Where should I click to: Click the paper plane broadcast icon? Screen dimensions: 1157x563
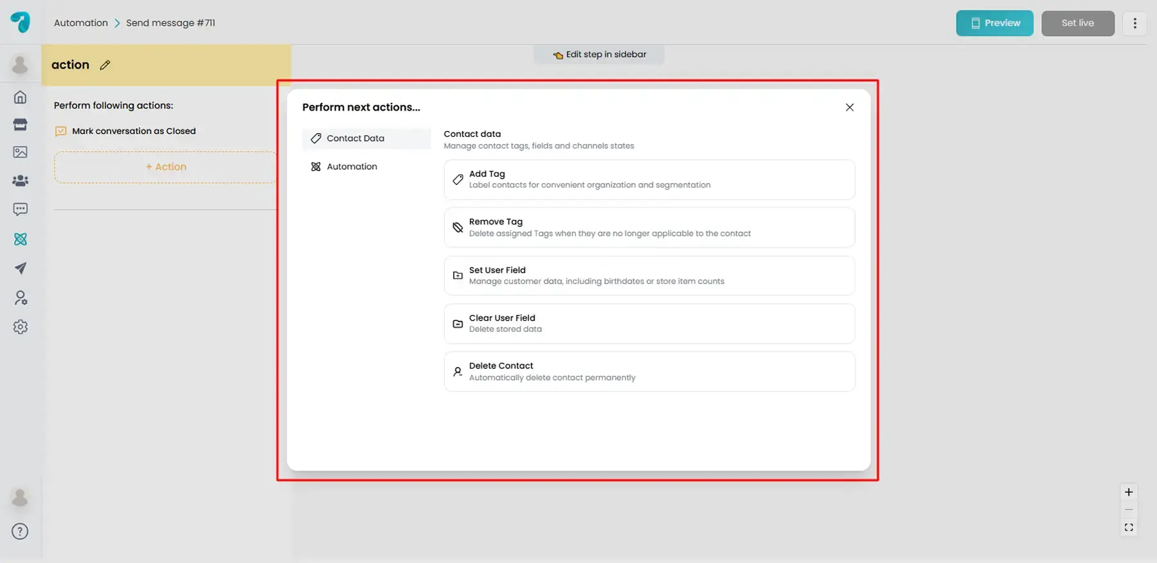point(21,268)
